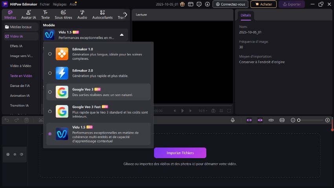
Task: Open the download center icon
Action: tap(207, 4)
